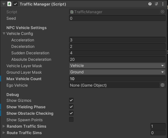Uncheck Show Yielding Phase
The height and width of the screenshot is (138, 168).
click(x=71, y=107)
